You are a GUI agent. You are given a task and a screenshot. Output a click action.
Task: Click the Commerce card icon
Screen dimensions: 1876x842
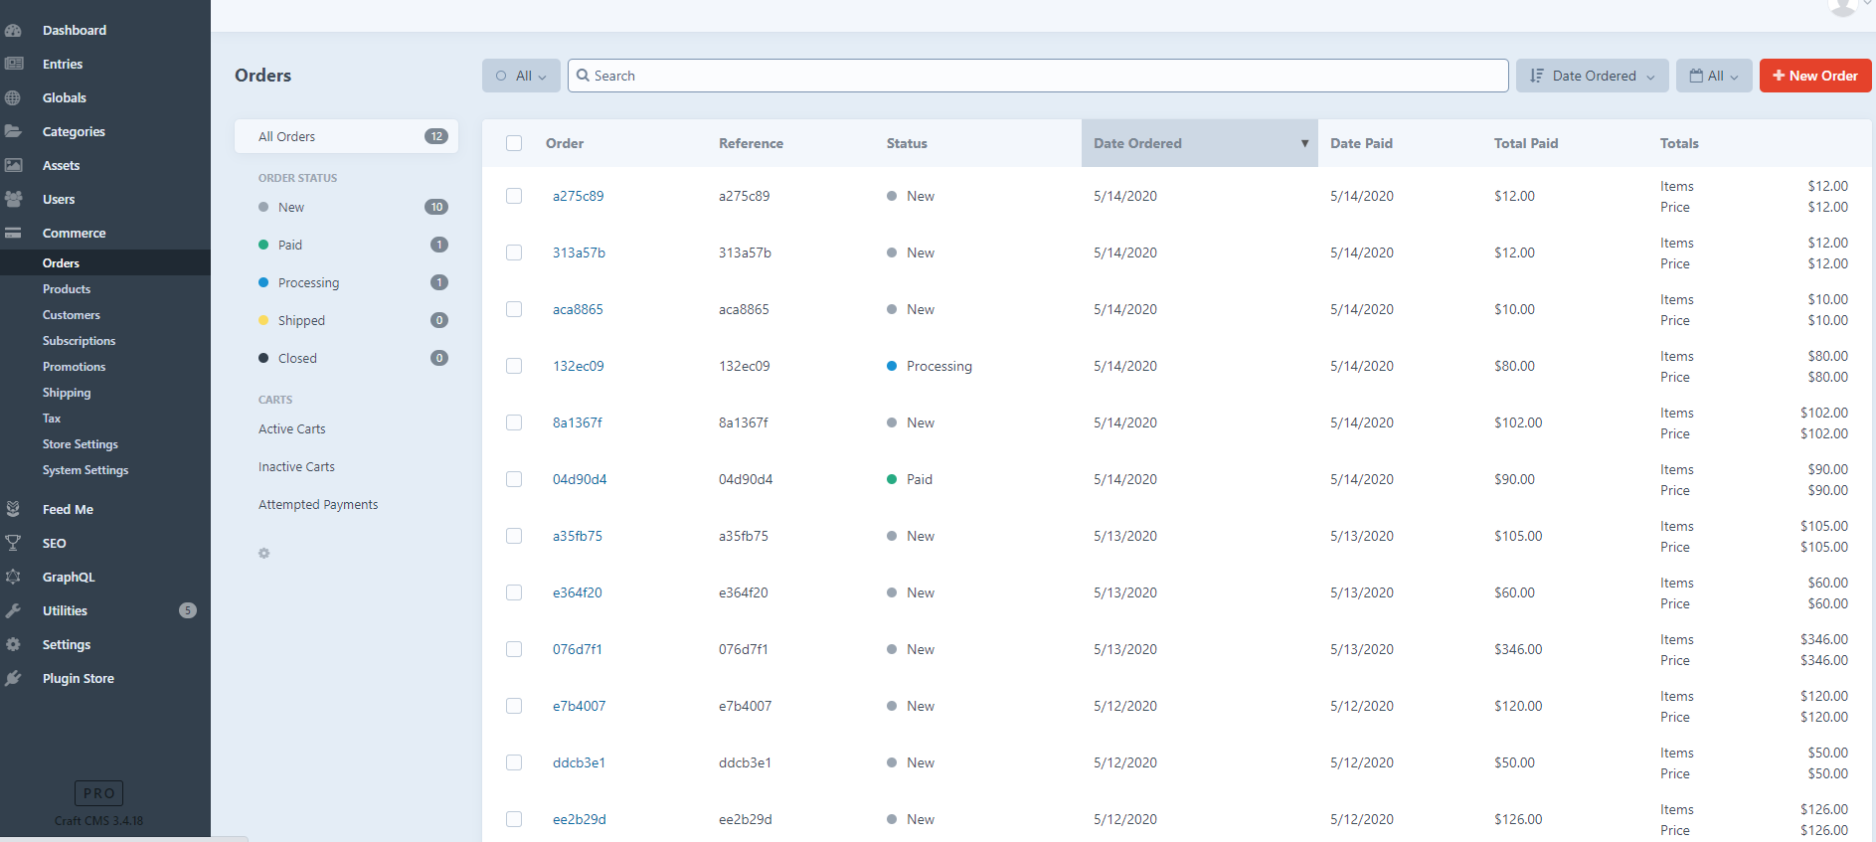[x=13, y=233]
